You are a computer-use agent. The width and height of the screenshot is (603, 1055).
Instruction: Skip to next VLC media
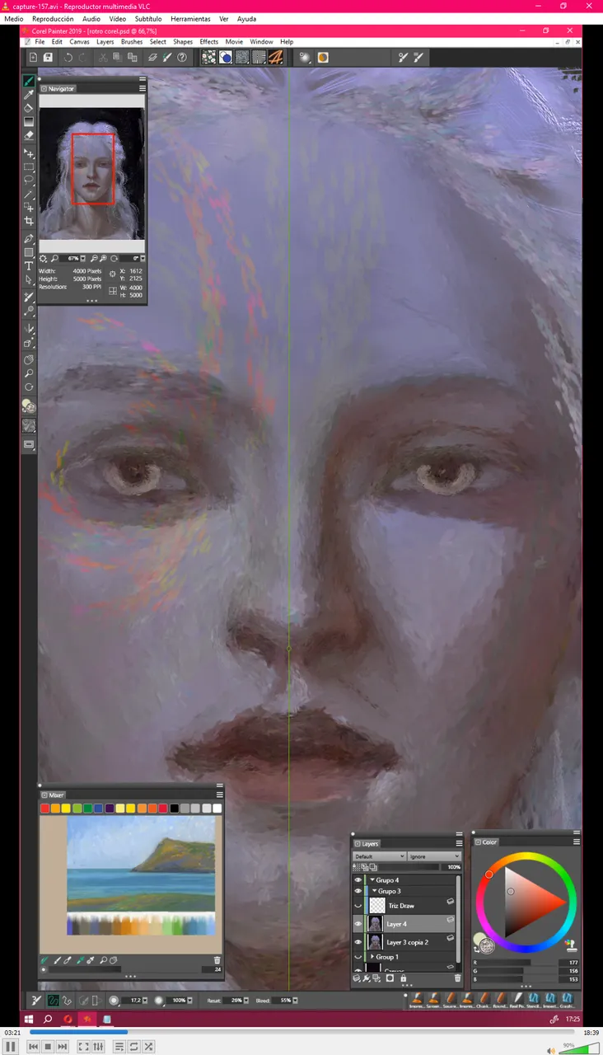[x=63, y=1047]
